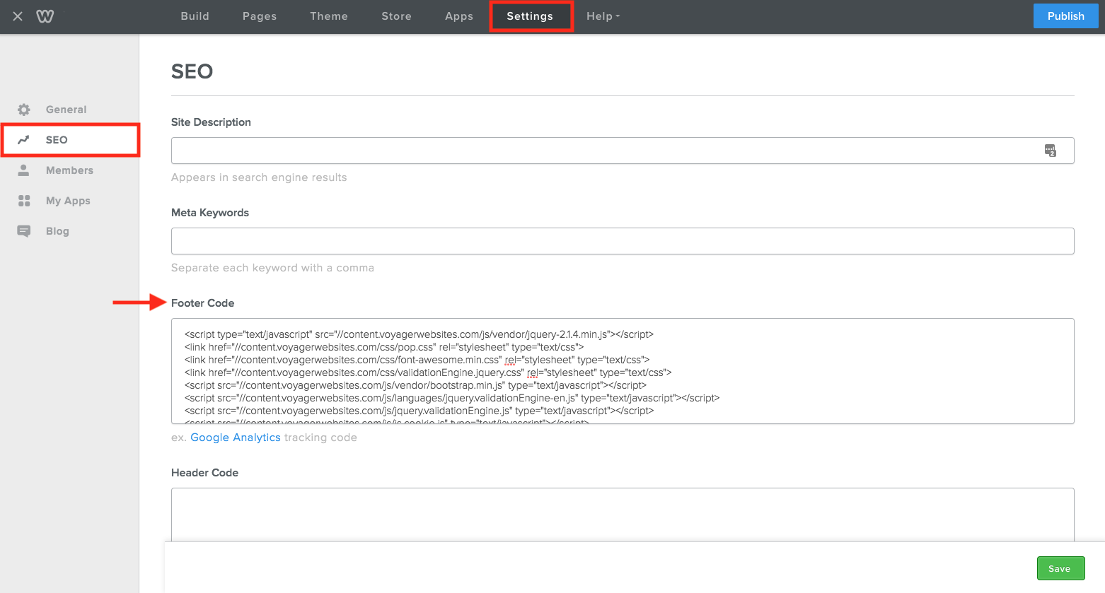Click the Members person icon
1105x593 pixels.
click(24, 170)
